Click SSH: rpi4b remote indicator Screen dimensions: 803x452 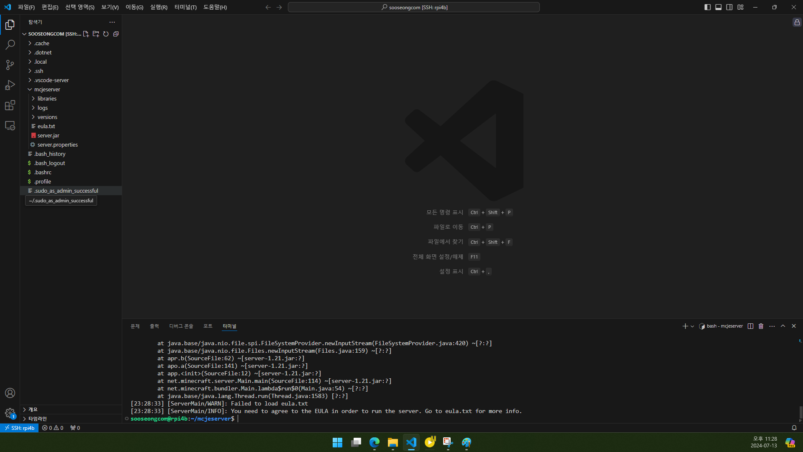(19, 428)
